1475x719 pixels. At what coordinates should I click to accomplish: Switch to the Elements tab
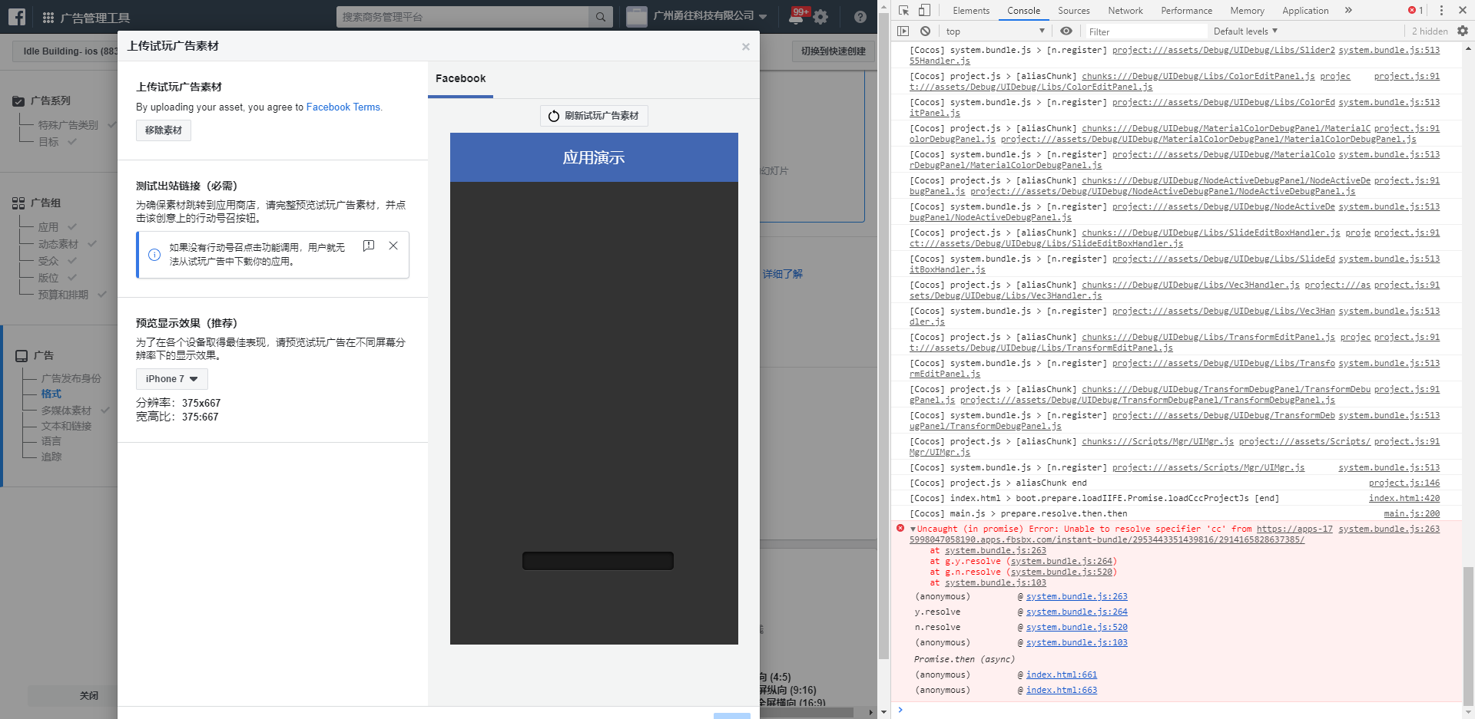click(971, 10)
